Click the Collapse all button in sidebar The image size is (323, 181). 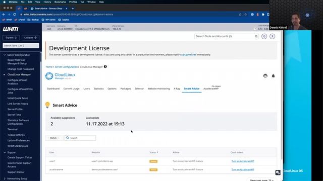pyautogui.click(x=30, y=38)
